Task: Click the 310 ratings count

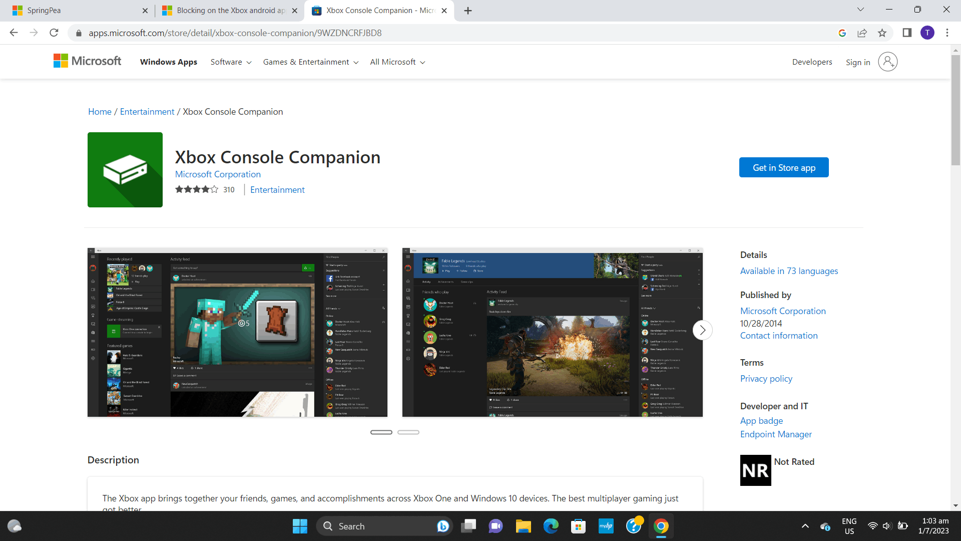Action: pyautogui.click(x=229, y=189)
